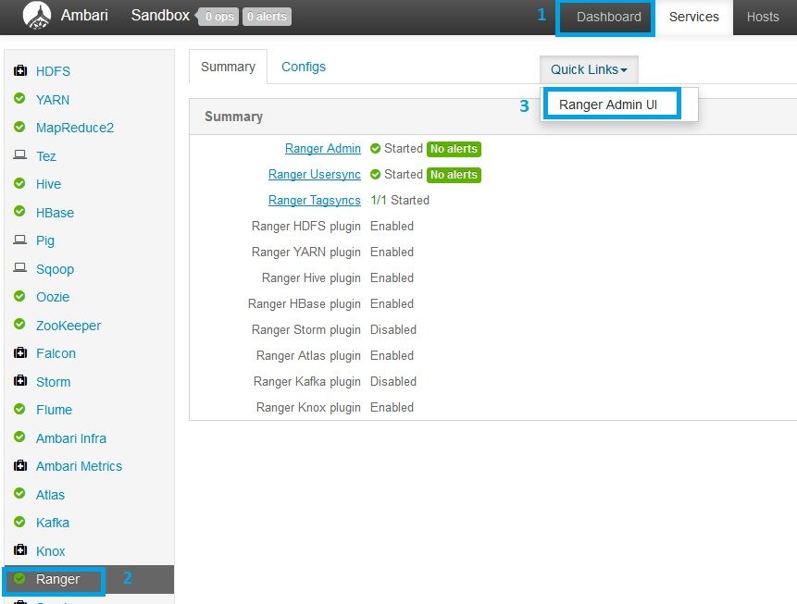Click the Ambari logo icon
Viewport: 797px width, 604px height.
click(x=36, y=16)
